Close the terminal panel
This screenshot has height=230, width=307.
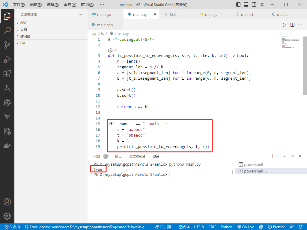click(300, 156)
